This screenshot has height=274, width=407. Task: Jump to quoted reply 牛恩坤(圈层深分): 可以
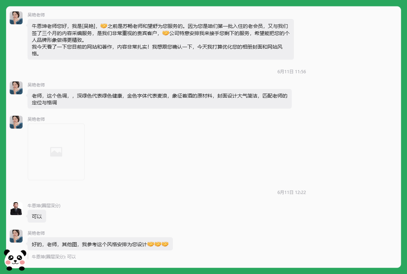click(x=53, y=256)
